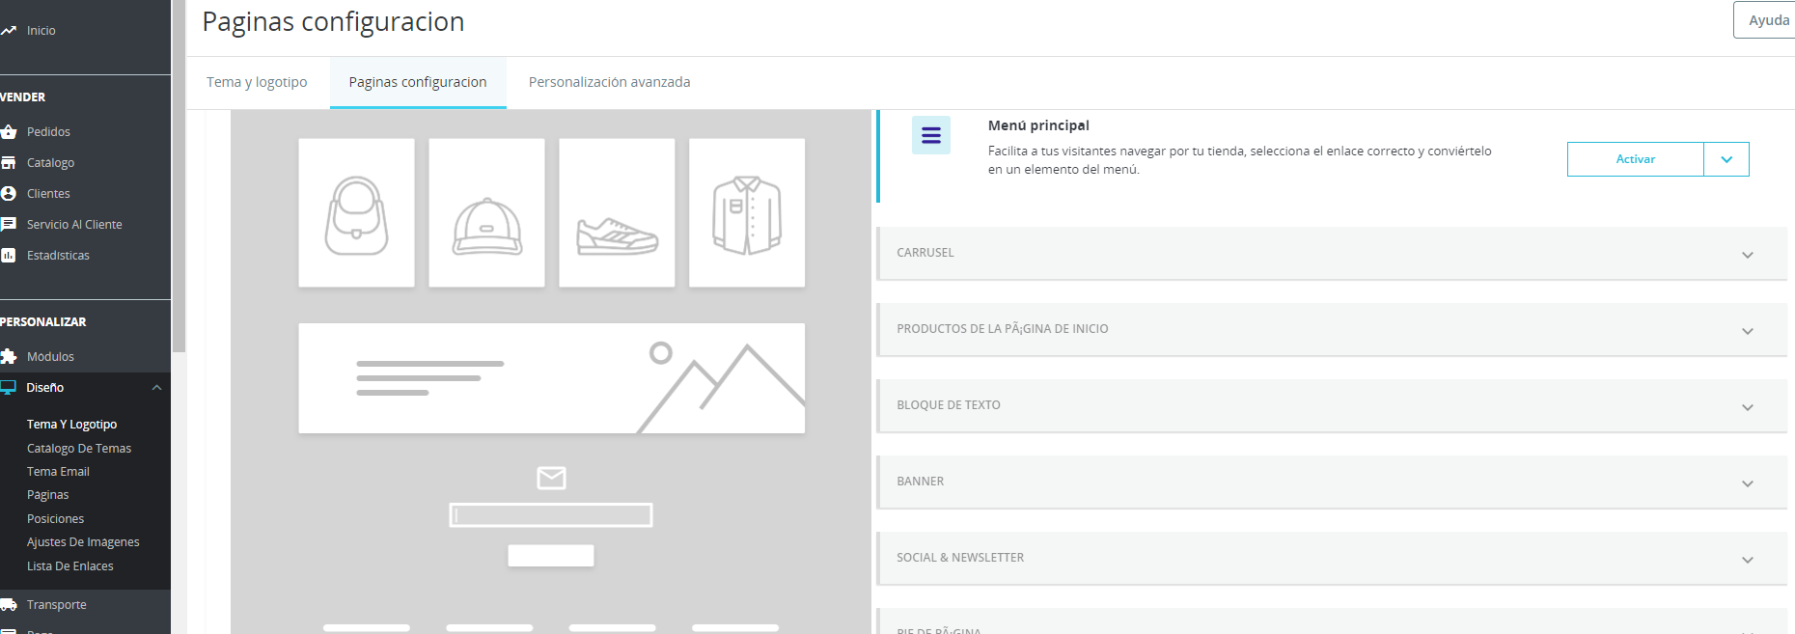
Task: Go to Ajustes De Imagenes submenu link
Action: [83, 542]
